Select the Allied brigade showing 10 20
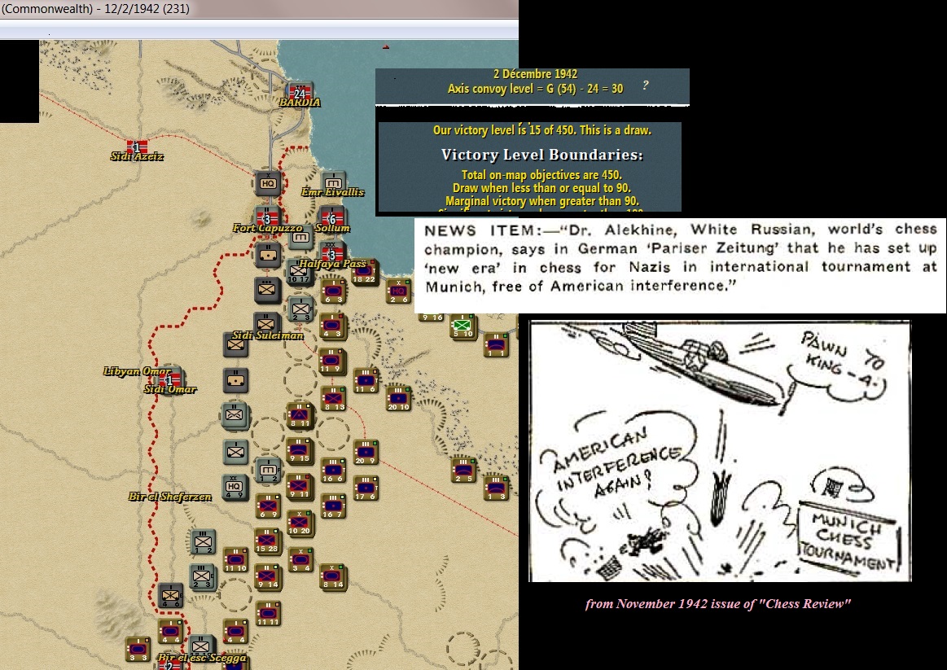 click(x=300, y=523)
